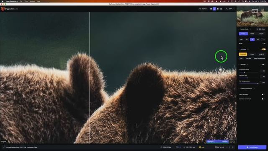Select the comparison grid view icon
Image resolution: width=268 pixels, height=151 pixels.
[x=221, y=9]
